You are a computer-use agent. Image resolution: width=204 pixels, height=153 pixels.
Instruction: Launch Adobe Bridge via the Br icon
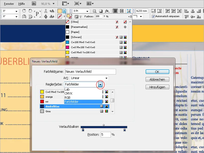coord(34,4)
